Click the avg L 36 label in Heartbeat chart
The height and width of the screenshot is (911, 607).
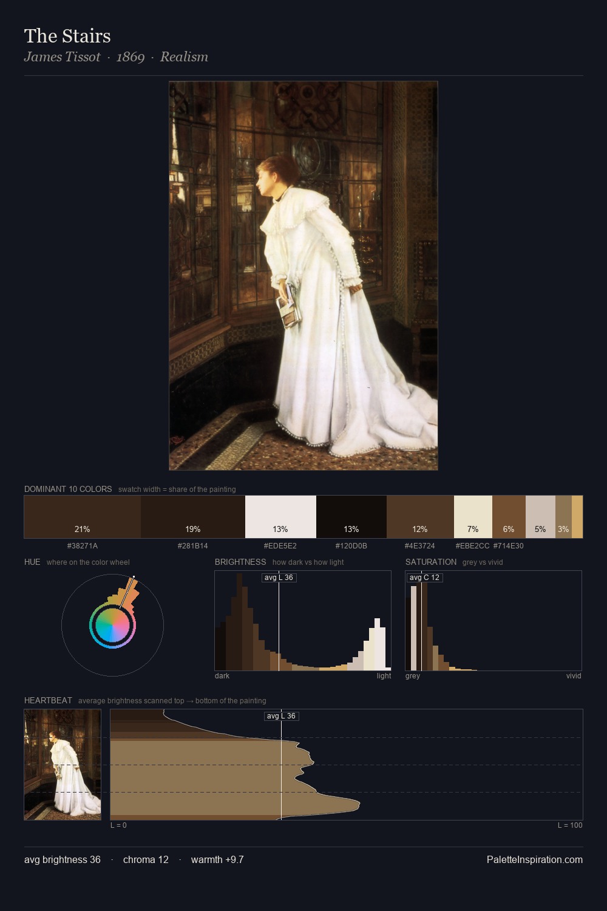point(281,716)
